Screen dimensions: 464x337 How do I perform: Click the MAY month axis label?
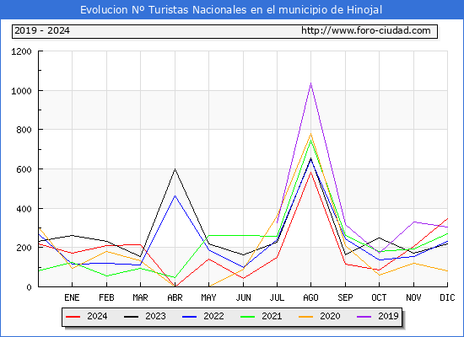[208, 297]
